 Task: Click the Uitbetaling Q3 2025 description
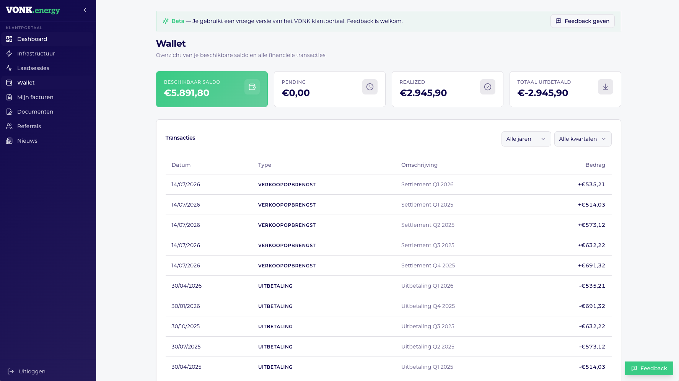[x=428, y=326]
